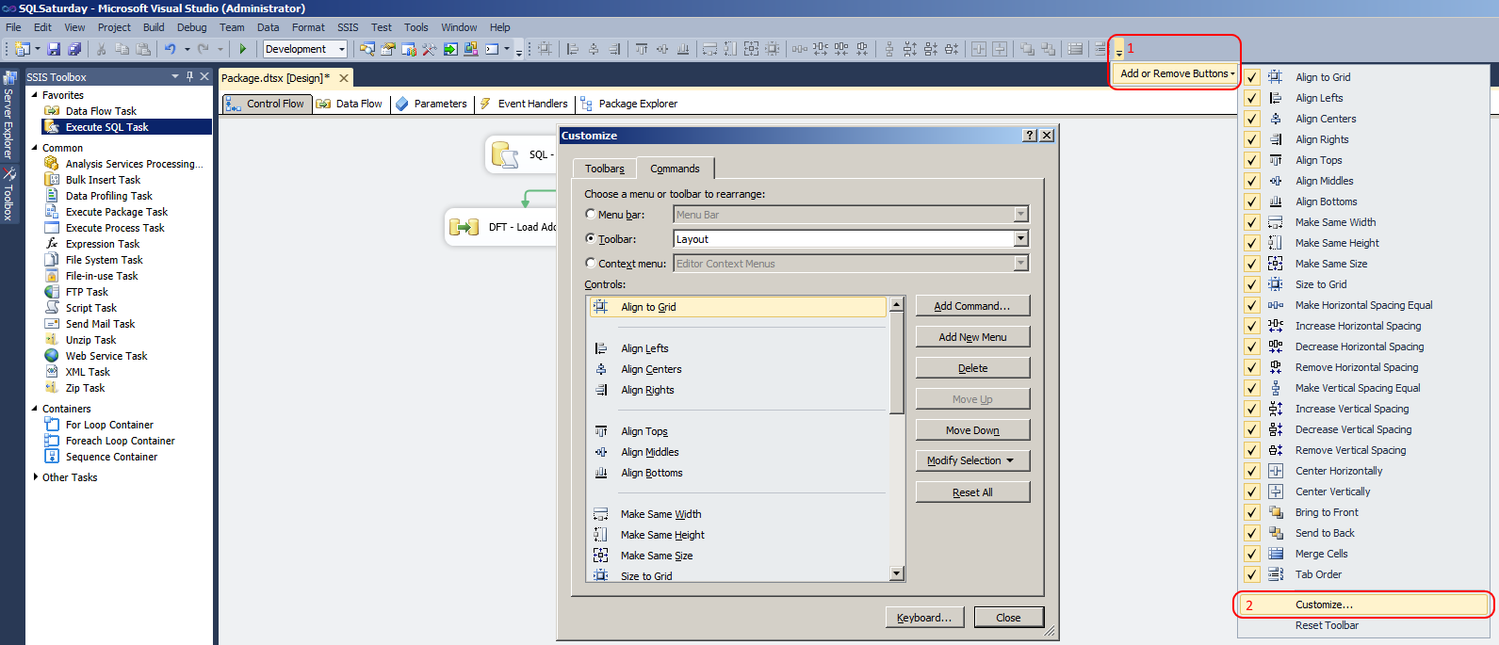Click the For Loop Container icon
This screenshot has height=645, width=1499.
click(52, 425)
